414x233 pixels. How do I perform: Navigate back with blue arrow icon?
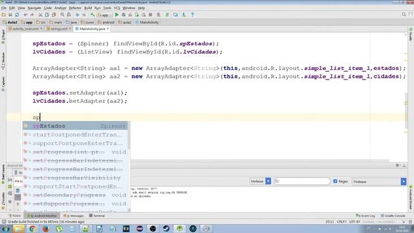[x=78, y=15]
